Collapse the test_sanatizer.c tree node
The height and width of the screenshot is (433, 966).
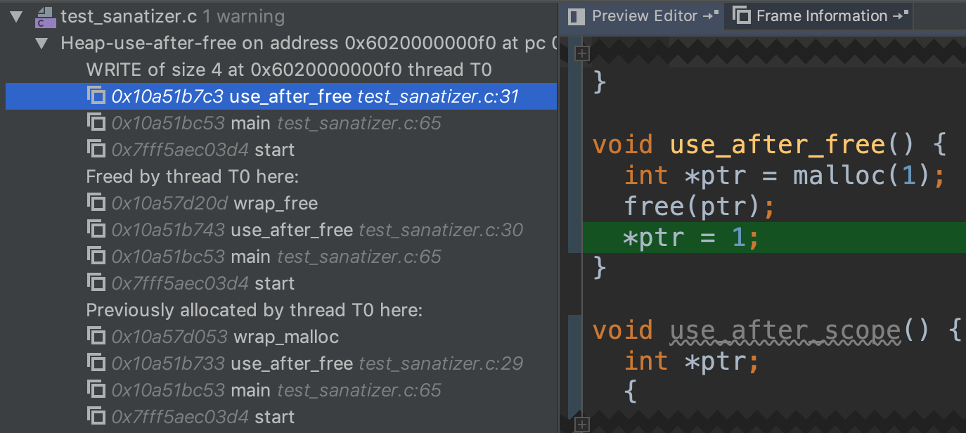click(16, 17)
